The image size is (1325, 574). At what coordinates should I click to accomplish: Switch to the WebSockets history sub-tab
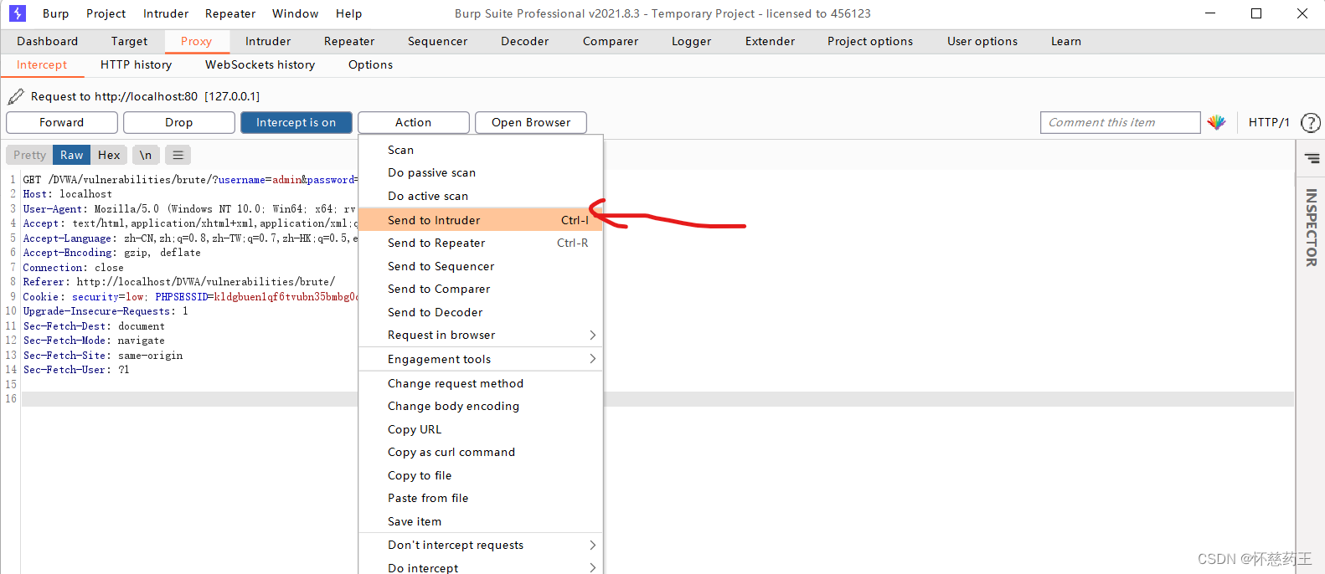[x=260, y=64]
